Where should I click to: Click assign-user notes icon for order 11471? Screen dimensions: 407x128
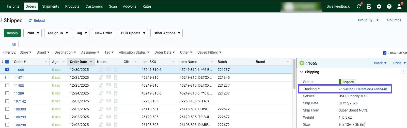click(101, 77)
